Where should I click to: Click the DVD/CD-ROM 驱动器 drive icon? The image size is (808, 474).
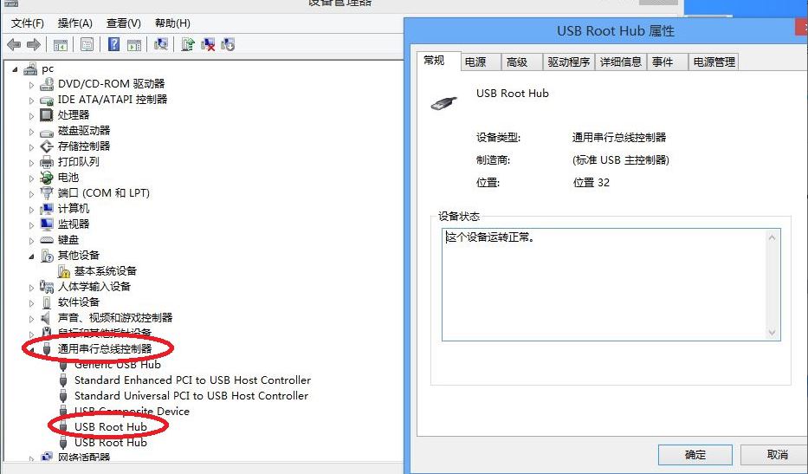[47, 83]
